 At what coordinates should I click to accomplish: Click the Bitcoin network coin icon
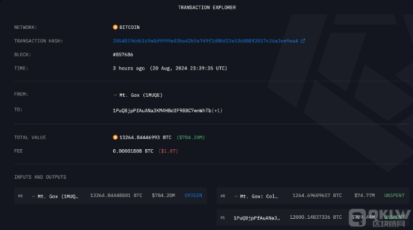[115, 27]
